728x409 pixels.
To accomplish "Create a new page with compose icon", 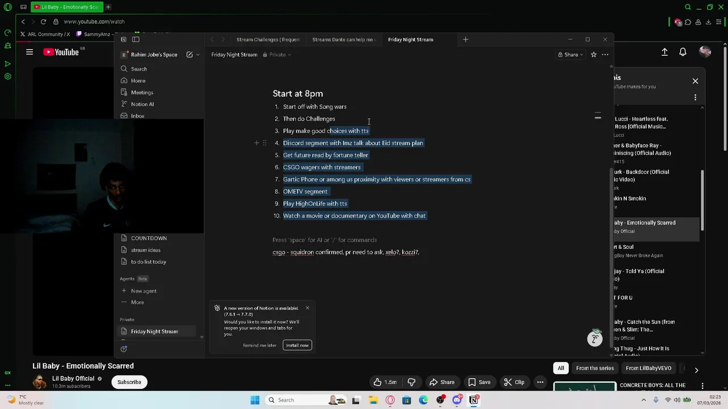I will (190, 55).
